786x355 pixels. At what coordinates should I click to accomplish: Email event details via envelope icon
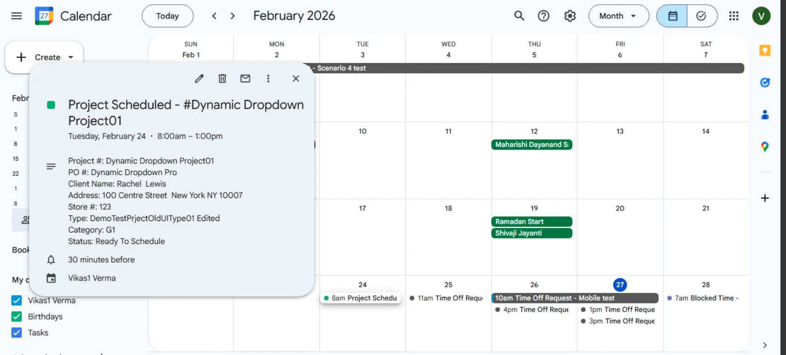pyautogui.click(x=245, y=79)
